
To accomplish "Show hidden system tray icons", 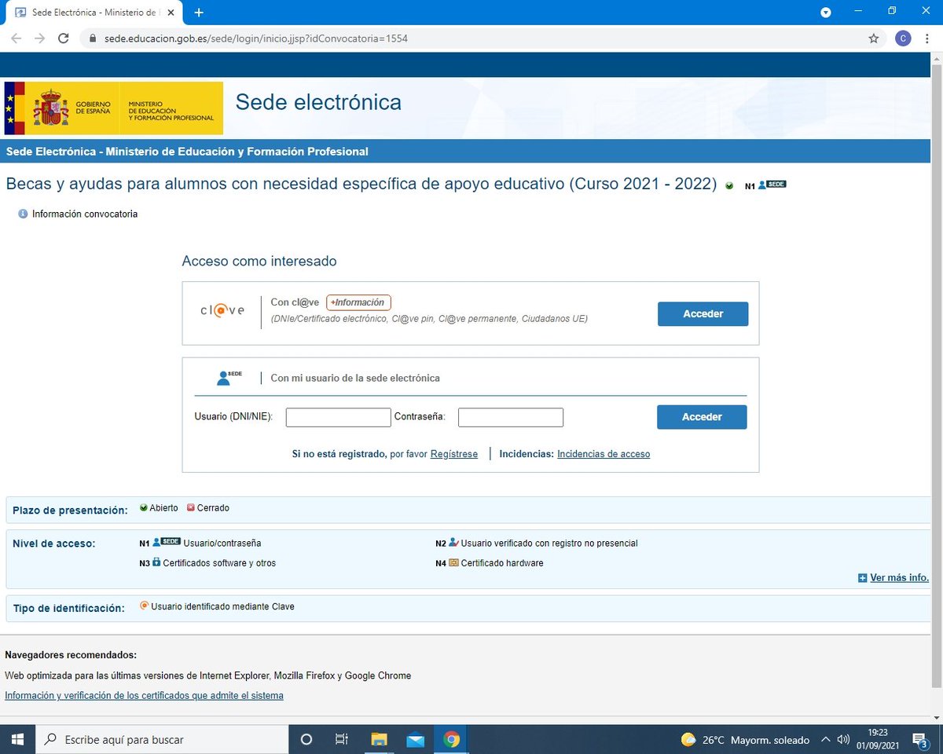I will pos(826,739).
